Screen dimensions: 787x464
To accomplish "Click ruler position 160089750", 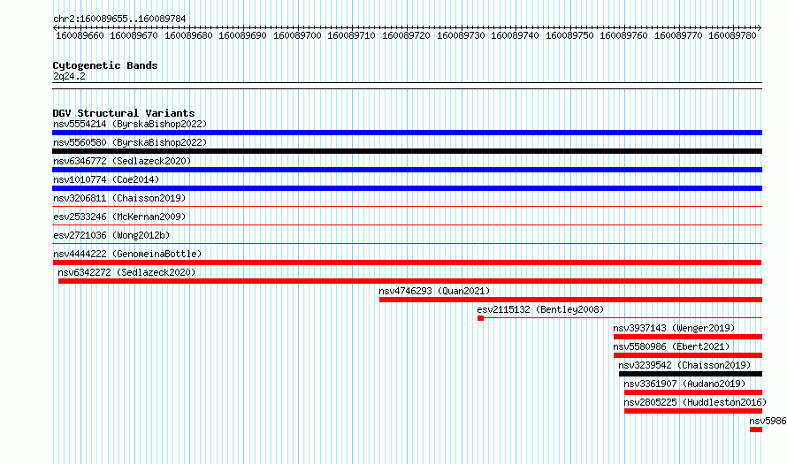I will pyautogui.click(x=569, y=35).
